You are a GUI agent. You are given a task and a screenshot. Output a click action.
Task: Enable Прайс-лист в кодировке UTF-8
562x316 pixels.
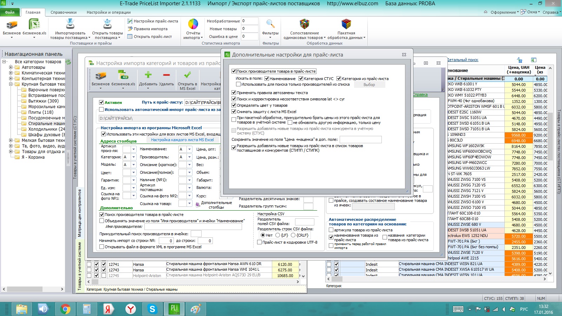click(259, 242)
